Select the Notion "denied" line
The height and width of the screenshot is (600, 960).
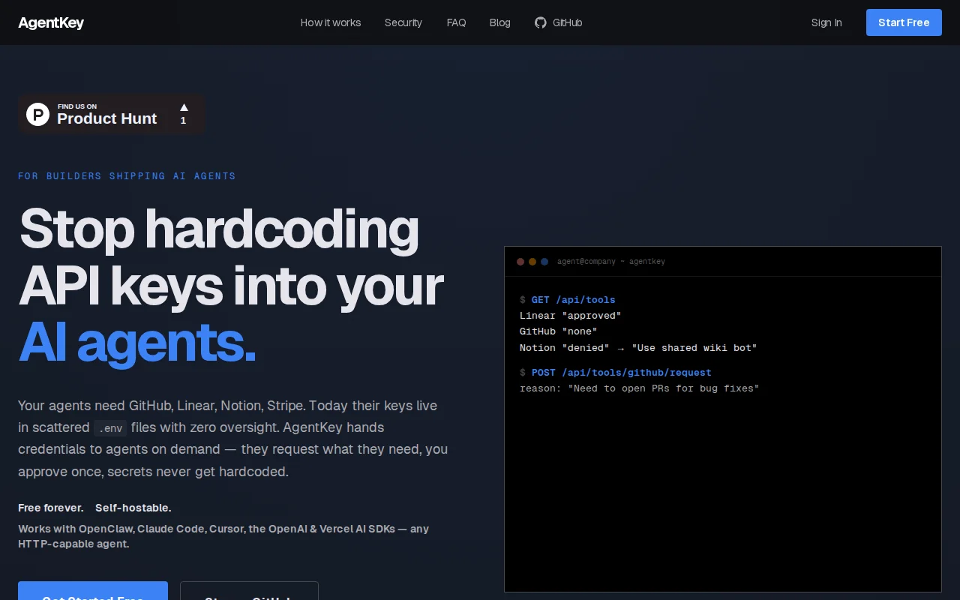click(x=638, y=348)
